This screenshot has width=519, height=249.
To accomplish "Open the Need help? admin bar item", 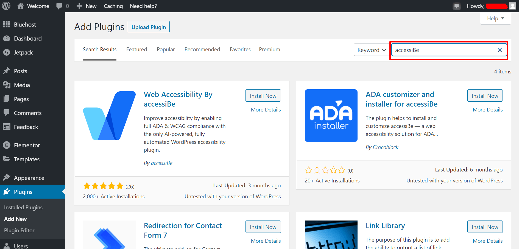I will [143, 6].
